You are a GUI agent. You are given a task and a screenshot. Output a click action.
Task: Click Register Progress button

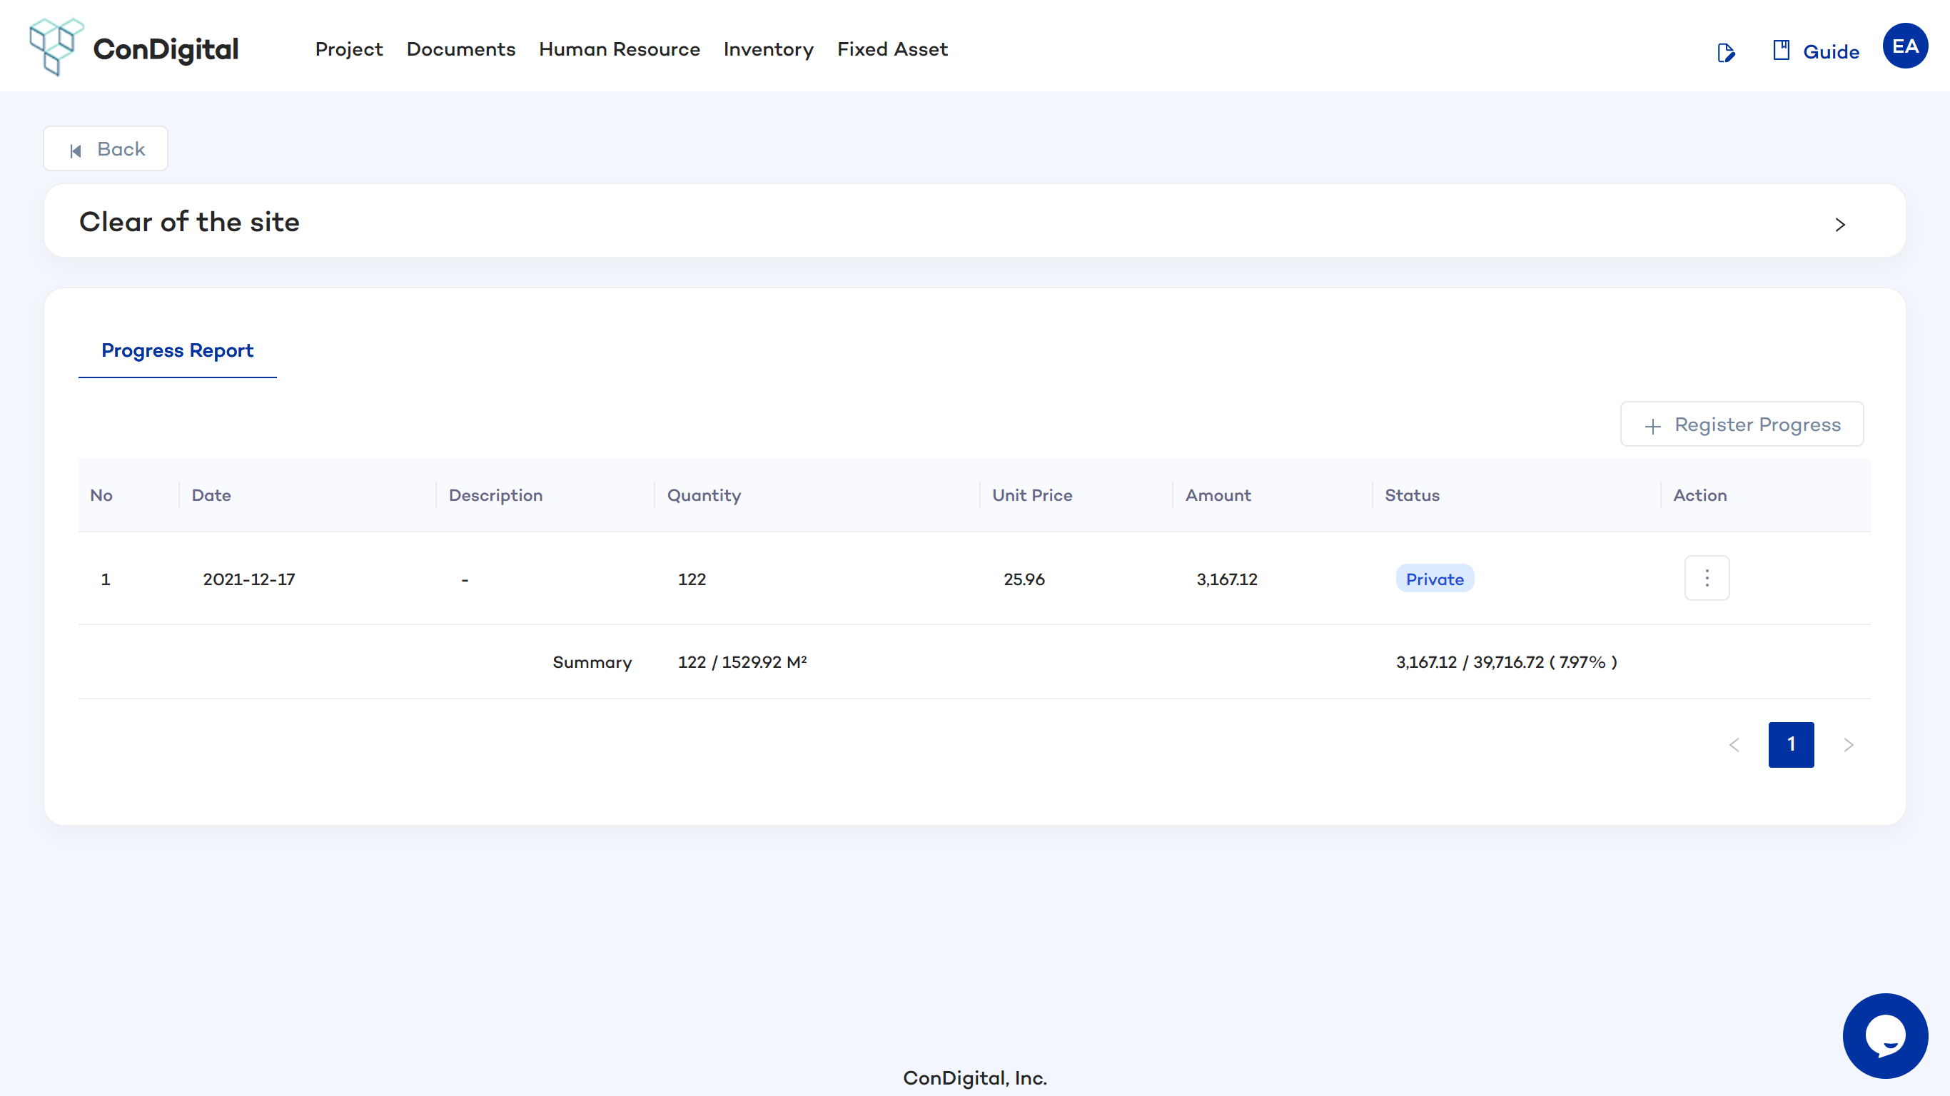click(x=1741, y=425)
